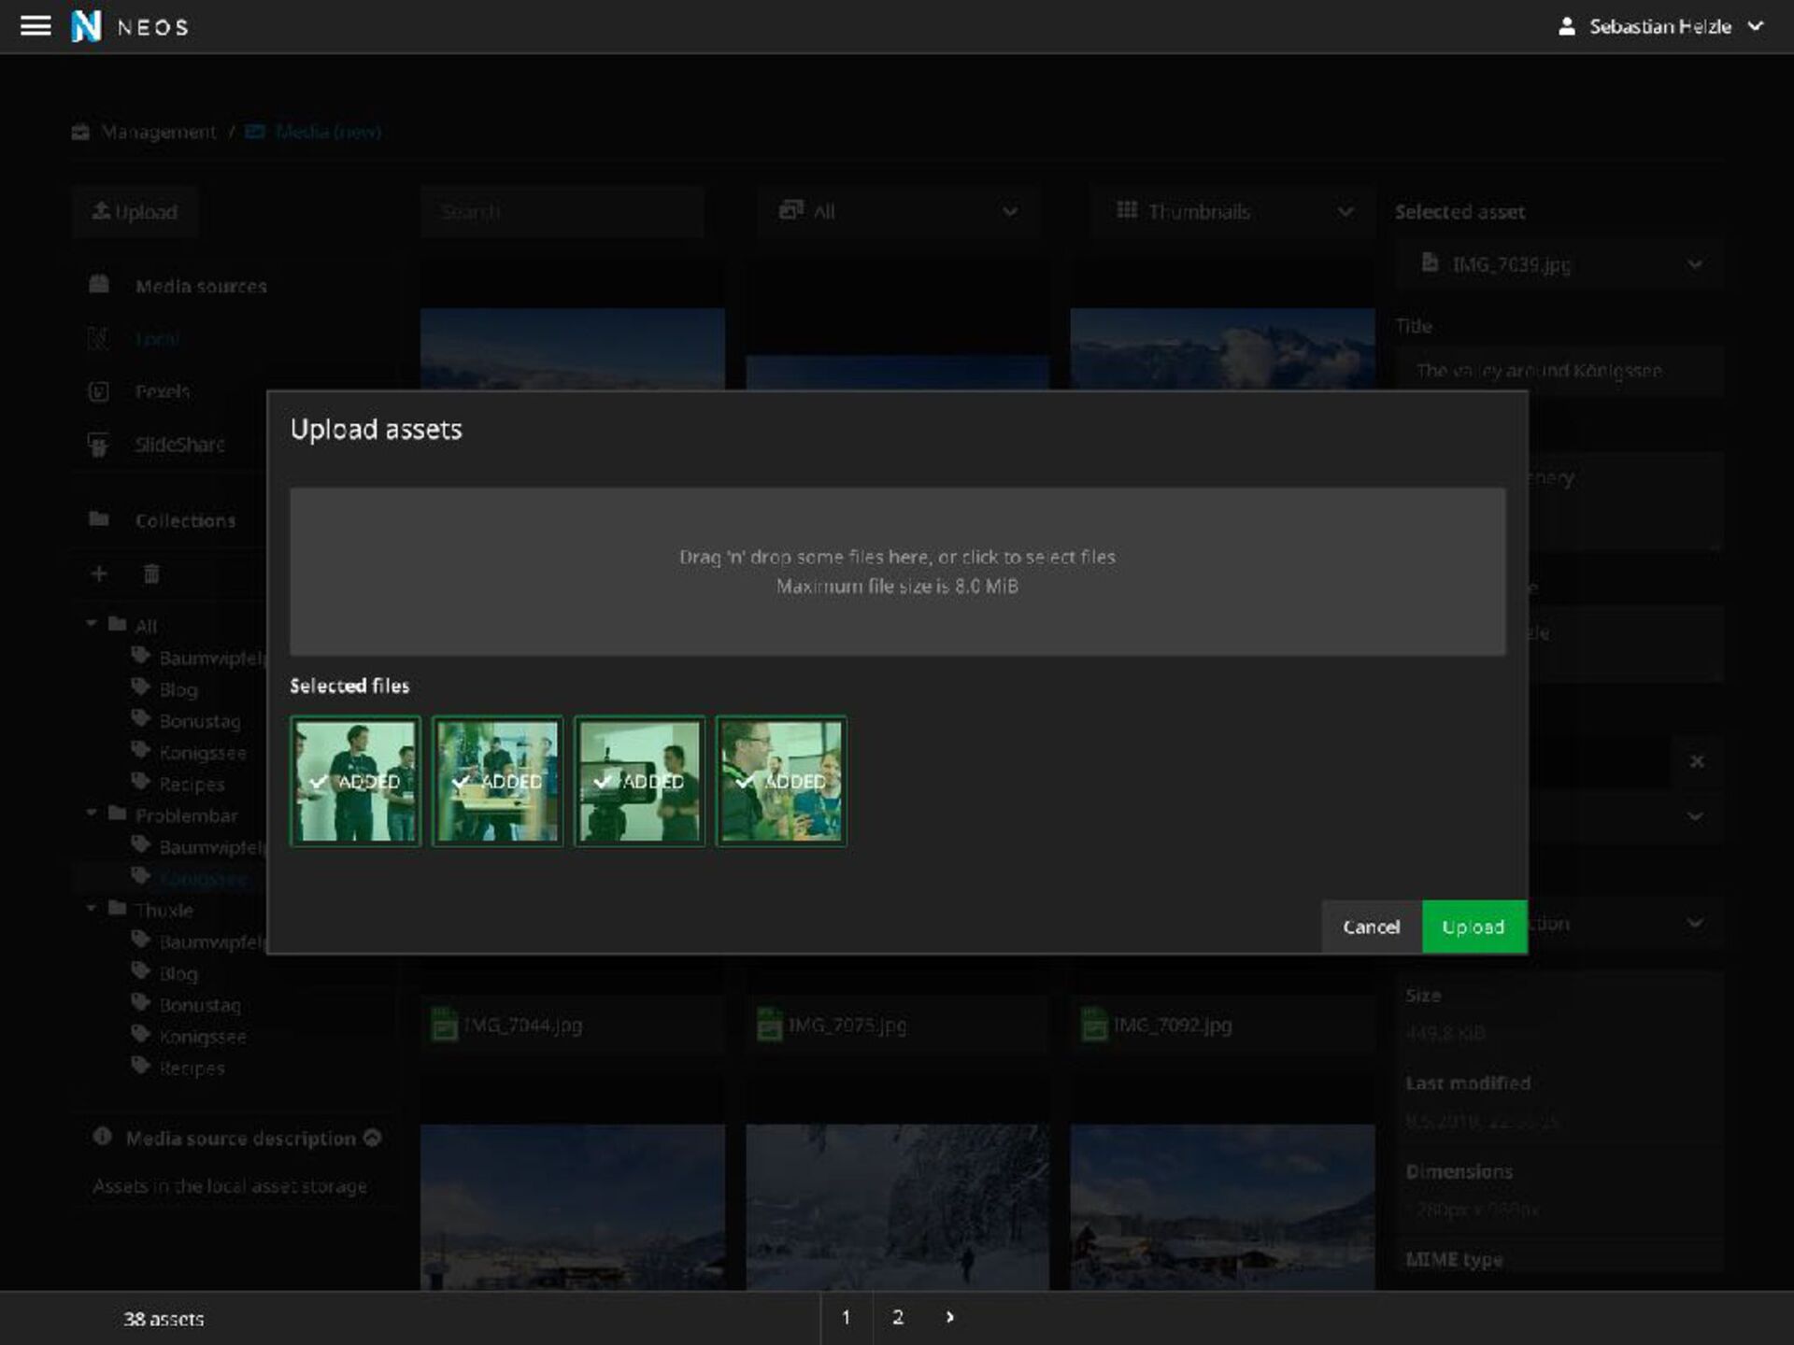Click the green Upload button
Image resolution: width=1794 pixels, height=1345 pixels.
pos(1474,927)
